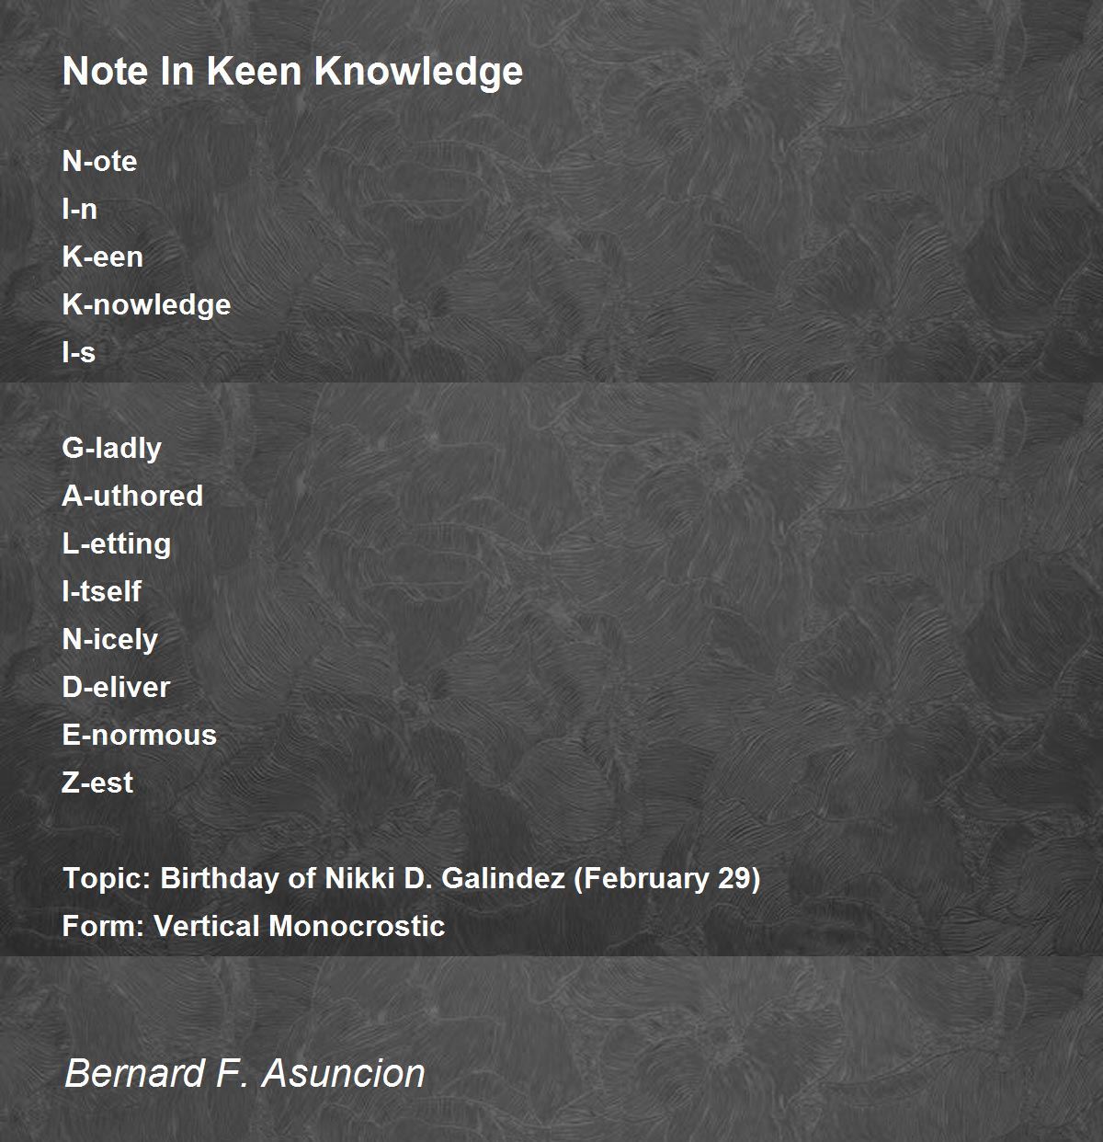
Task: Click the line G-ladly
Action: coord(111,448)
